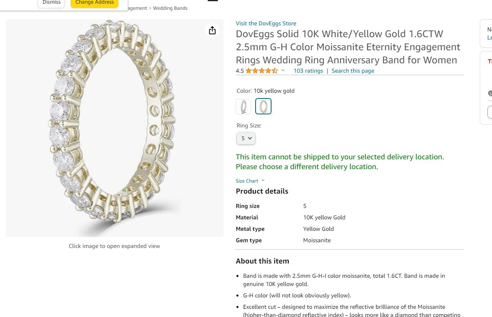Image resolution: width=492 pixels, height=317 pixels.
Task: Go to Wedding Bands breadcrumb
Action: pyautogui.click(x=170, y=8)
